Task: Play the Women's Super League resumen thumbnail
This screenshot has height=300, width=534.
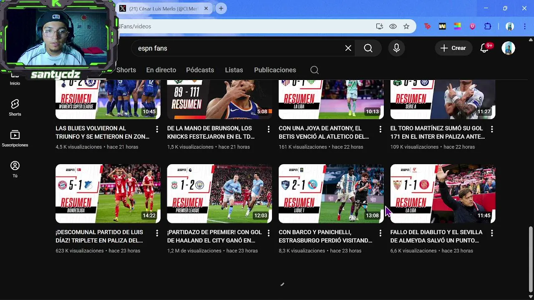Action: tap(108, 99)
